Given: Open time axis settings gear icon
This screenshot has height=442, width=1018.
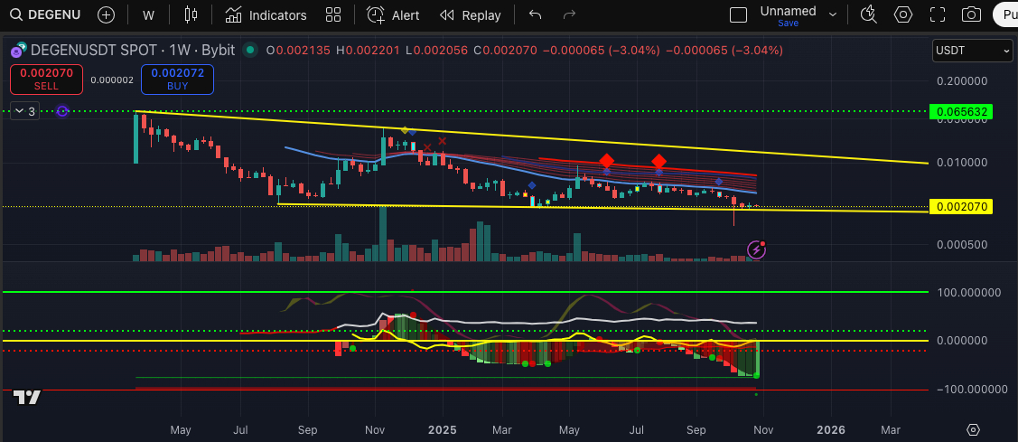Looking at the screenshot, I should (x=973, y=429).
